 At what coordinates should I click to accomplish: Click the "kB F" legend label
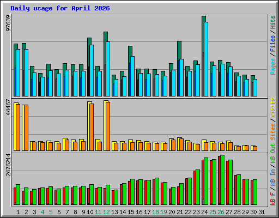point(273,199)
